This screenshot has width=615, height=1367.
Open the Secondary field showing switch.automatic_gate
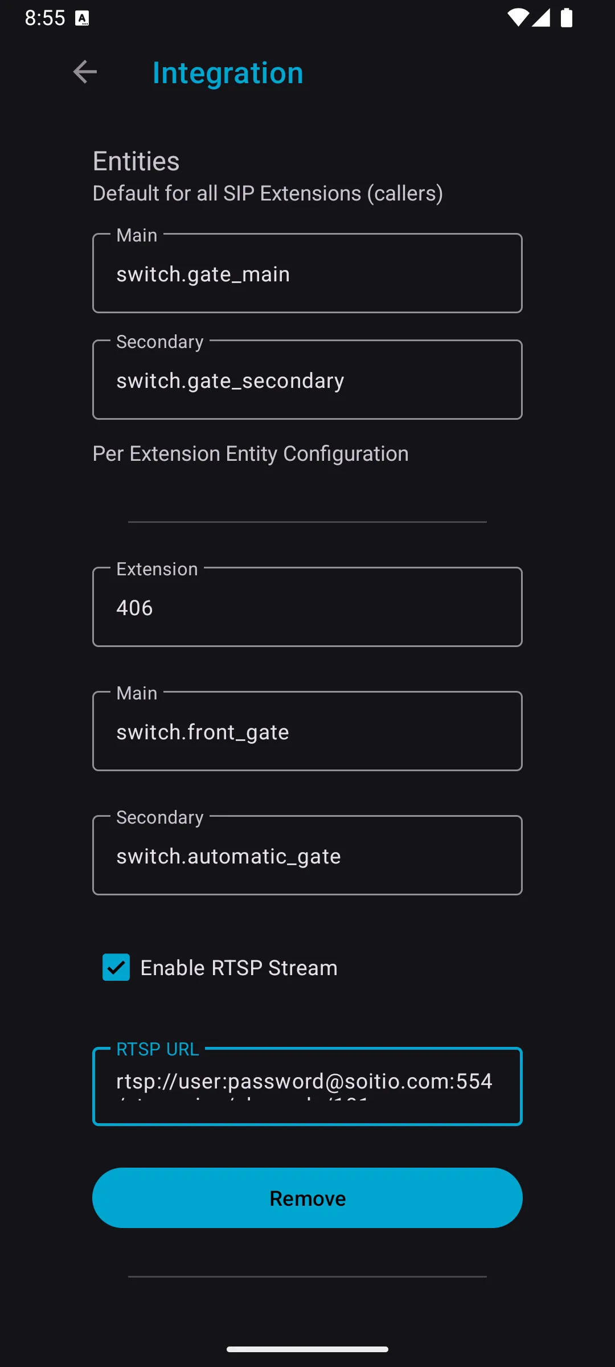click(x=307, y=856)
